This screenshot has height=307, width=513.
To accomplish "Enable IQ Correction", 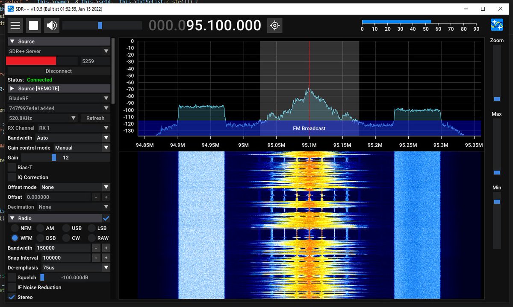I will (x=11, y=177).
